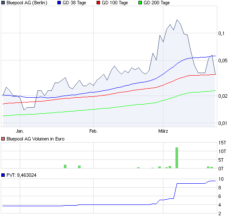Click the '0,01' price axis label
235x217 pixels.
222,123
